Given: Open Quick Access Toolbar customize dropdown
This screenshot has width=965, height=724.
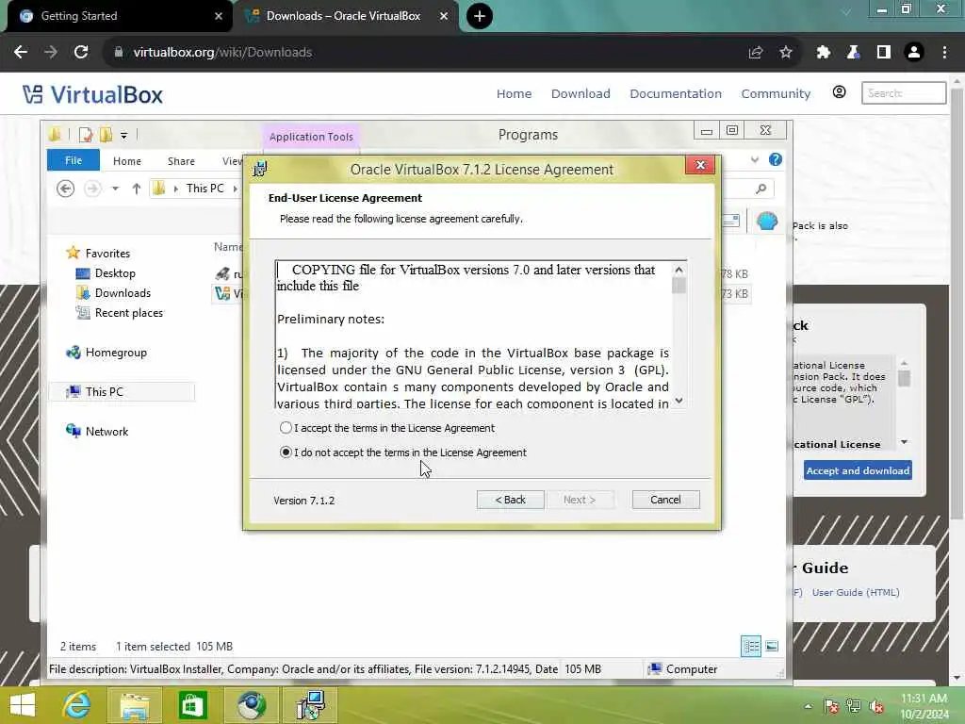Looking at the screenshot, I should (123, 136).
